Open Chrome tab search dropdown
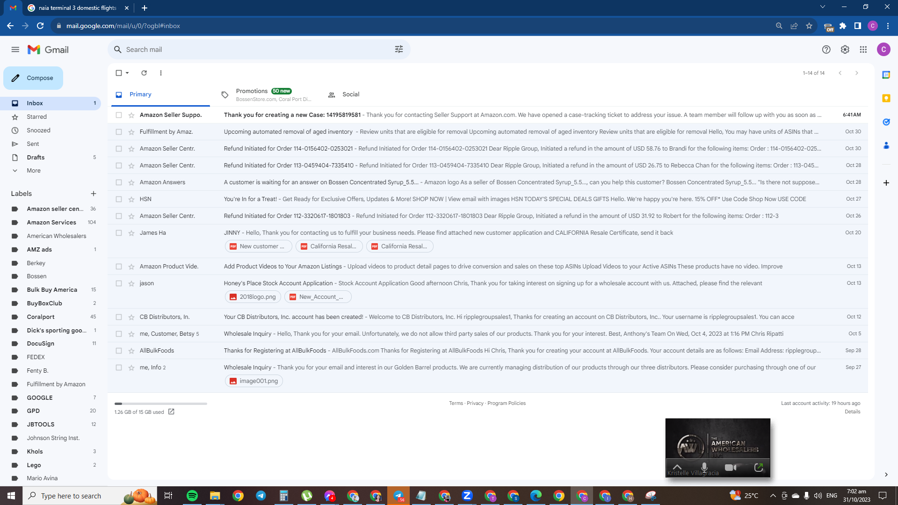The height and width of the screenshot is (505, 898). [x=823, y=7]
